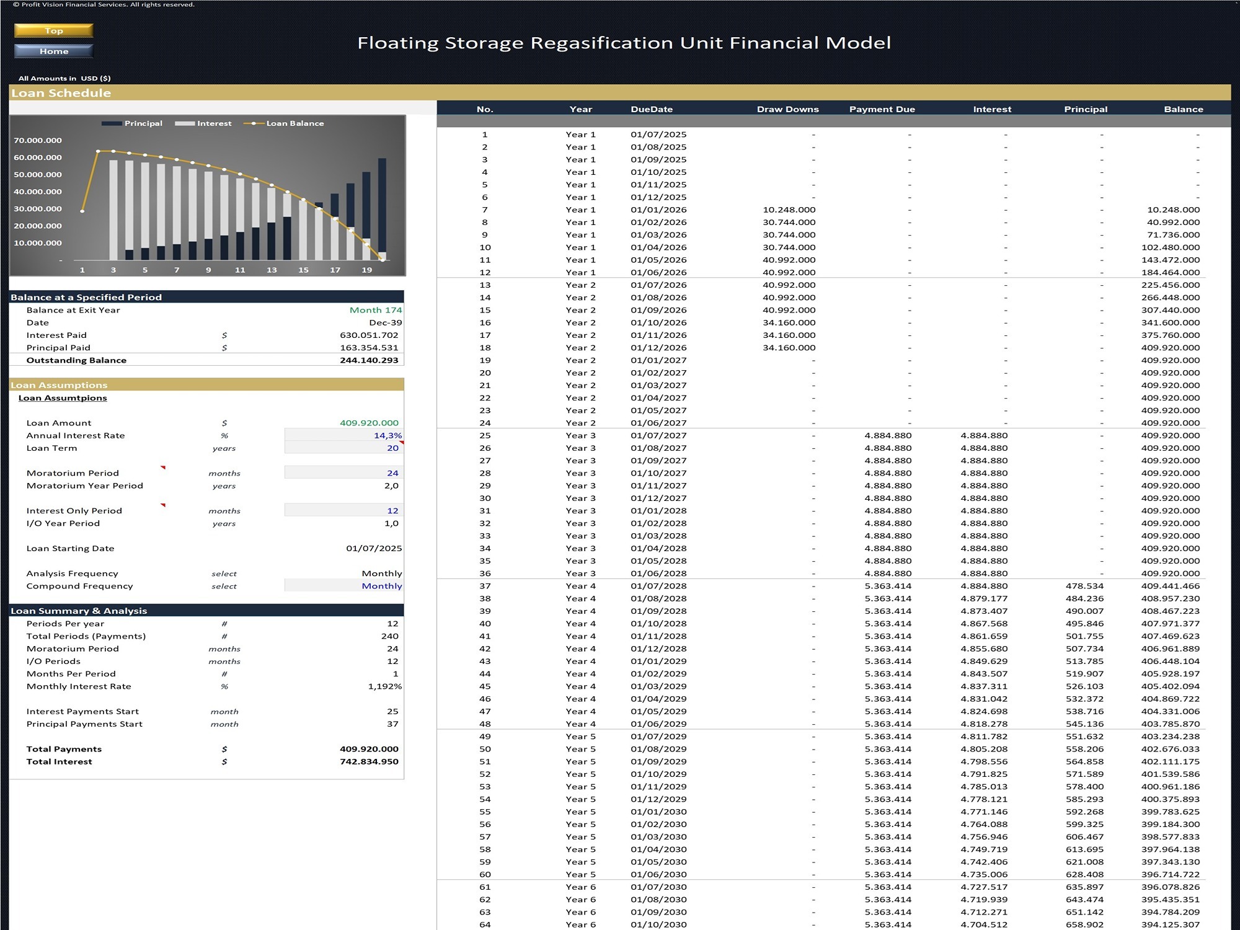The width and height of the screenshot is (1240, 930).
Task: Click the No. column header
Action: click(x=485, y=109)
